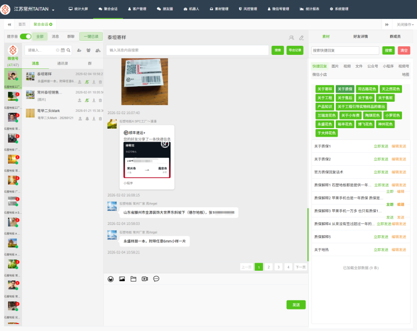
Task: Toggle mute on 泰坦寄样 conversation
Action: [87, 82]
